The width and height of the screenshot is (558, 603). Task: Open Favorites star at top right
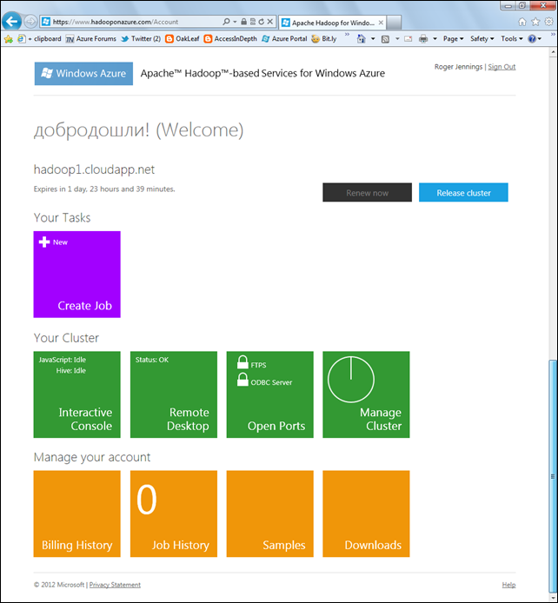(535, 22)
